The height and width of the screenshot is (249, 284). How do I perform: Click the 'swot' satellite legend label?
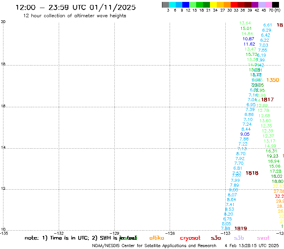(263, 238)
